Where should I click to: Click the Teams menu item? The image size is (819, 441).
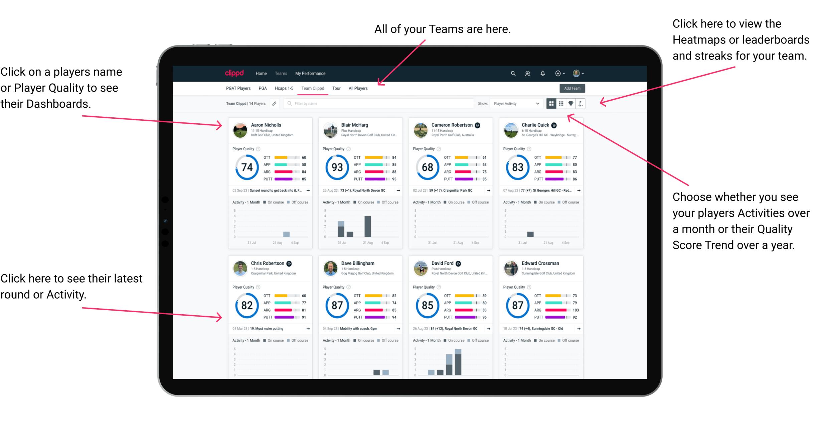[x=280, y=73]
